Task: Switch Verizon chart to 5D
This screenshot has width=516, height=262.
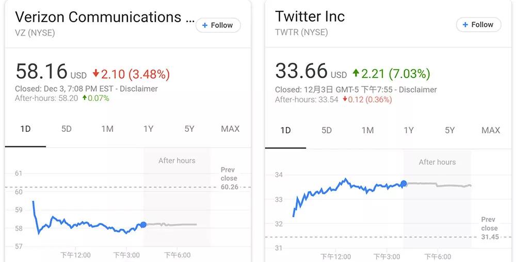Action: [67, 129]
